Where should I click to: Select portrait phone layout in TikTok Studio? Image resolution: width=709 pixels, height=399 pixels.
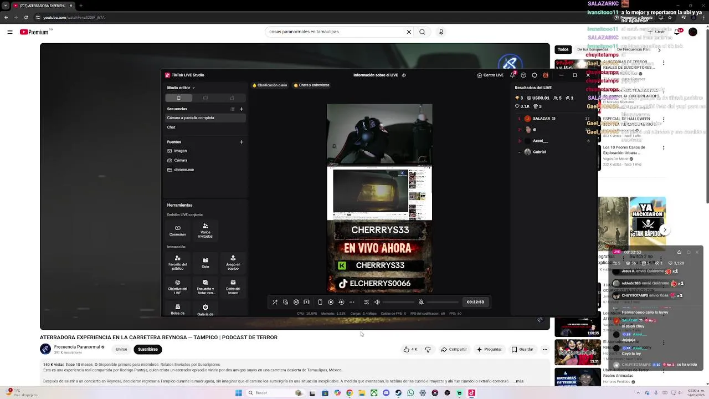click(x=178, y=98)
